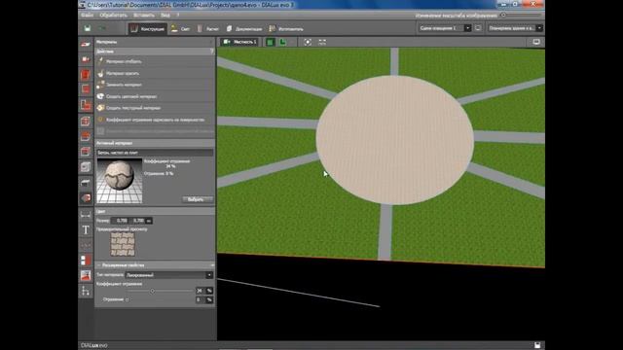Select the red and white squares sidebar tool
This screenshot has height=350, width=623.
point(86,261)
